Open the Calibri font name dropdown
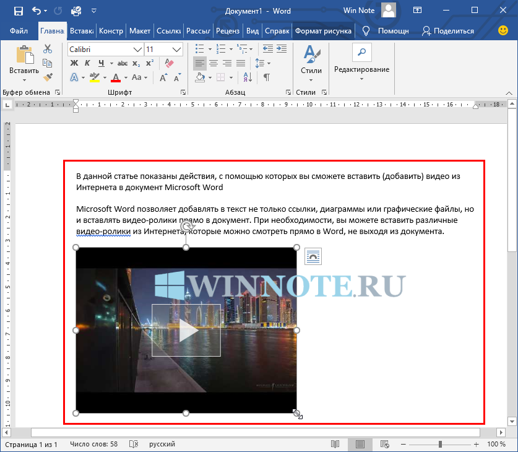This screenshot has width=518, height=452. pyautogui.click(x=138, y=49)
